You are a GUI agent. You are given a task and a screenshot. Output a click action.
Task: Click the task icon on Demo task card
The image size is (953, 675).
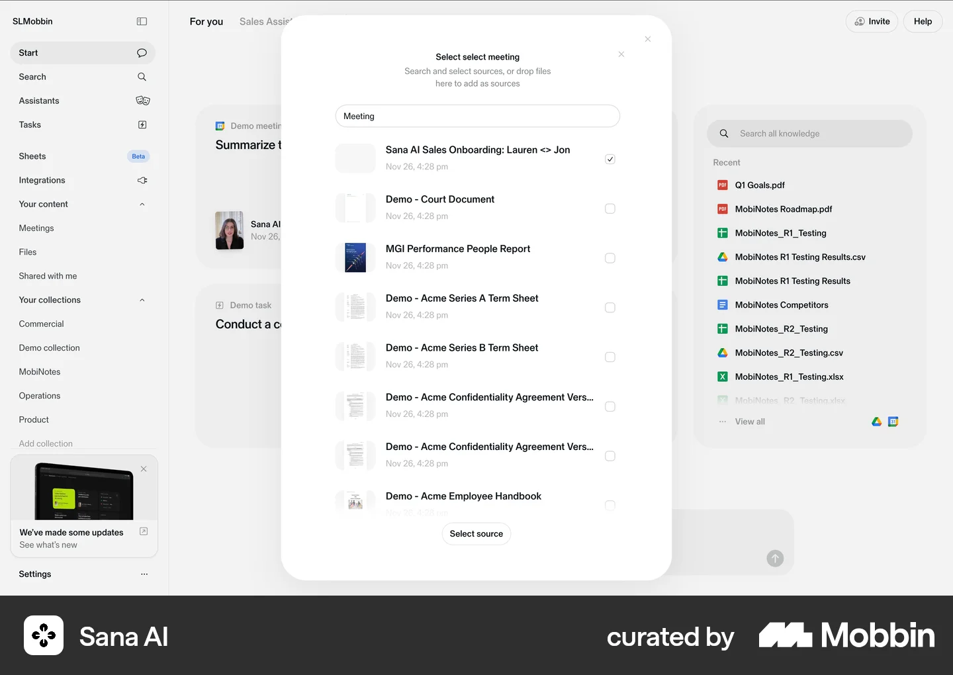pyautogui.click(x=220, y=305)
